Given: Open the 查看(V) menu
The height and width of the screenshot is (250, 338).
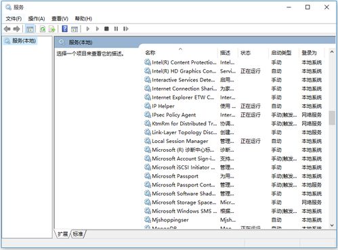Looking at the screenshot, I should [x=60, y=18].
